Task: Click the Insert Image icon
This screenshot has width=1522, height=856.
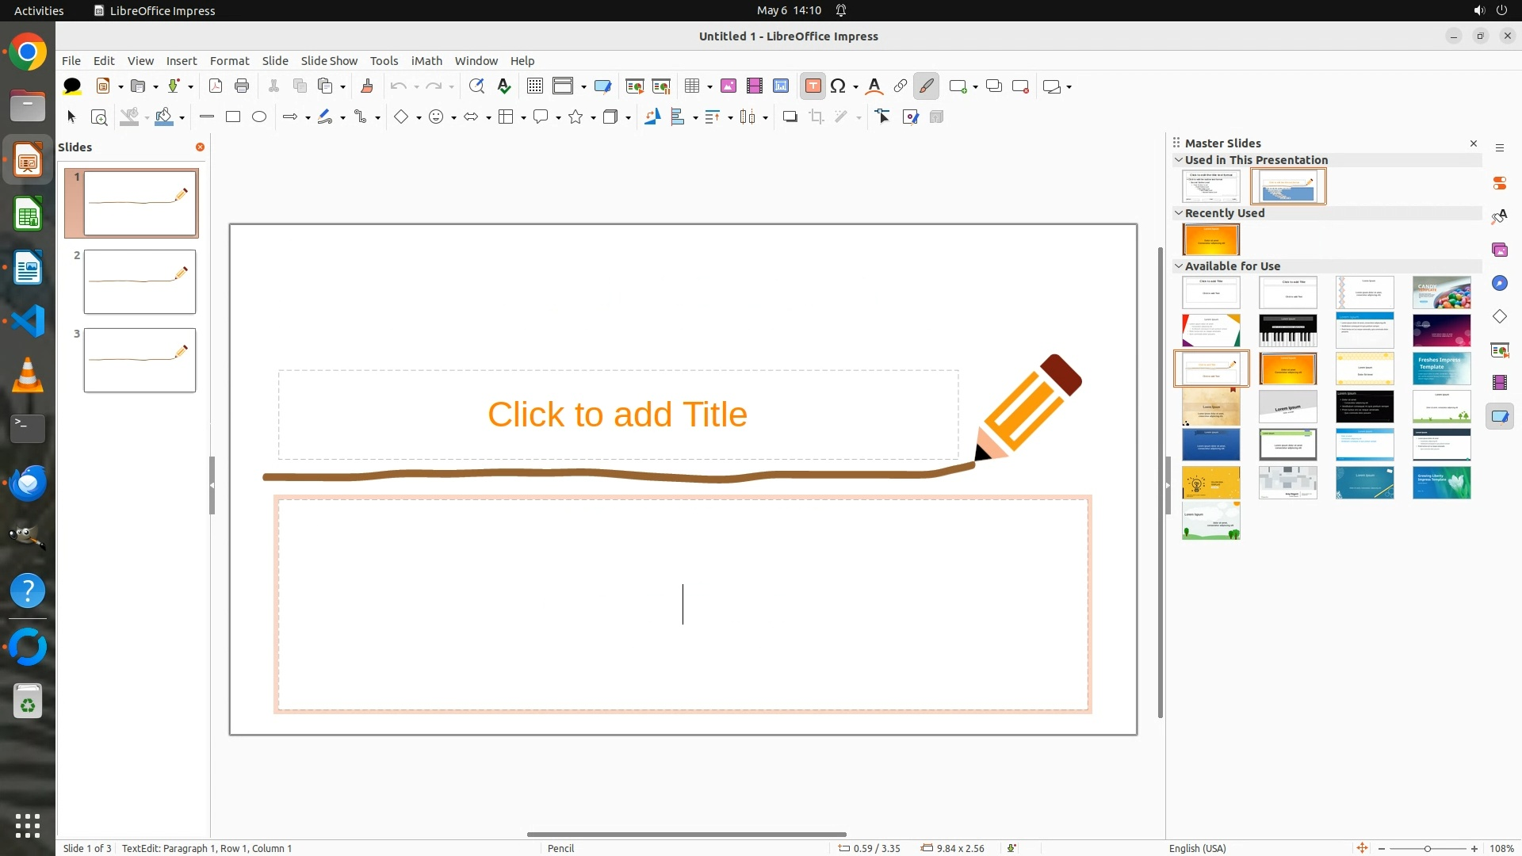Action: click(x=728, y=86)
